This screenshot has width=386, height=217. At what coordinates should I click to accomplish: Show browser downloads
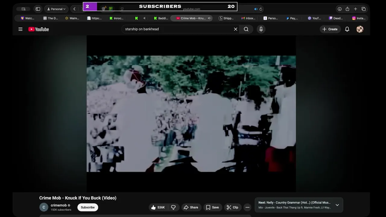(340, 9)
